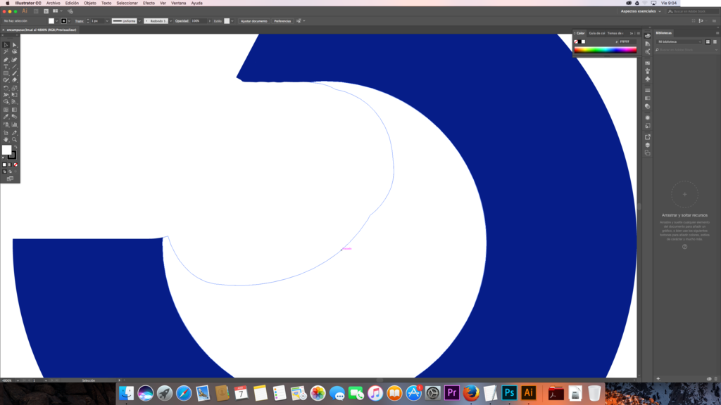Expand the fill color dropdown in control bar
The width and height of the screenshot is (721, 405).
click(x=56, y=21)
